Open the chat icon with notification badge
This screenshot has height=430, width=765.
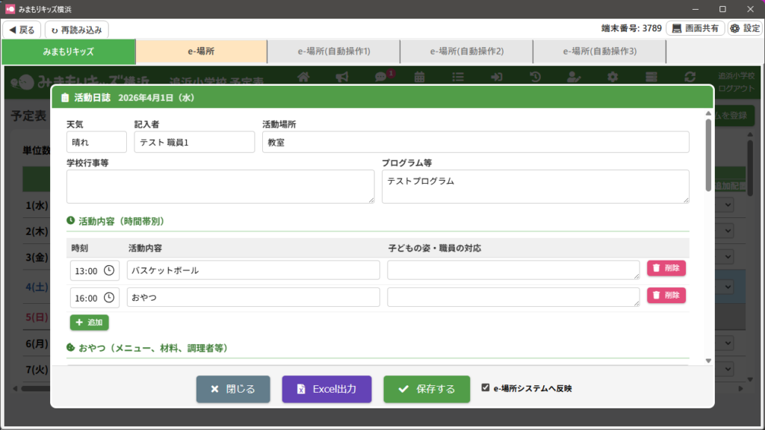[381, 77]
